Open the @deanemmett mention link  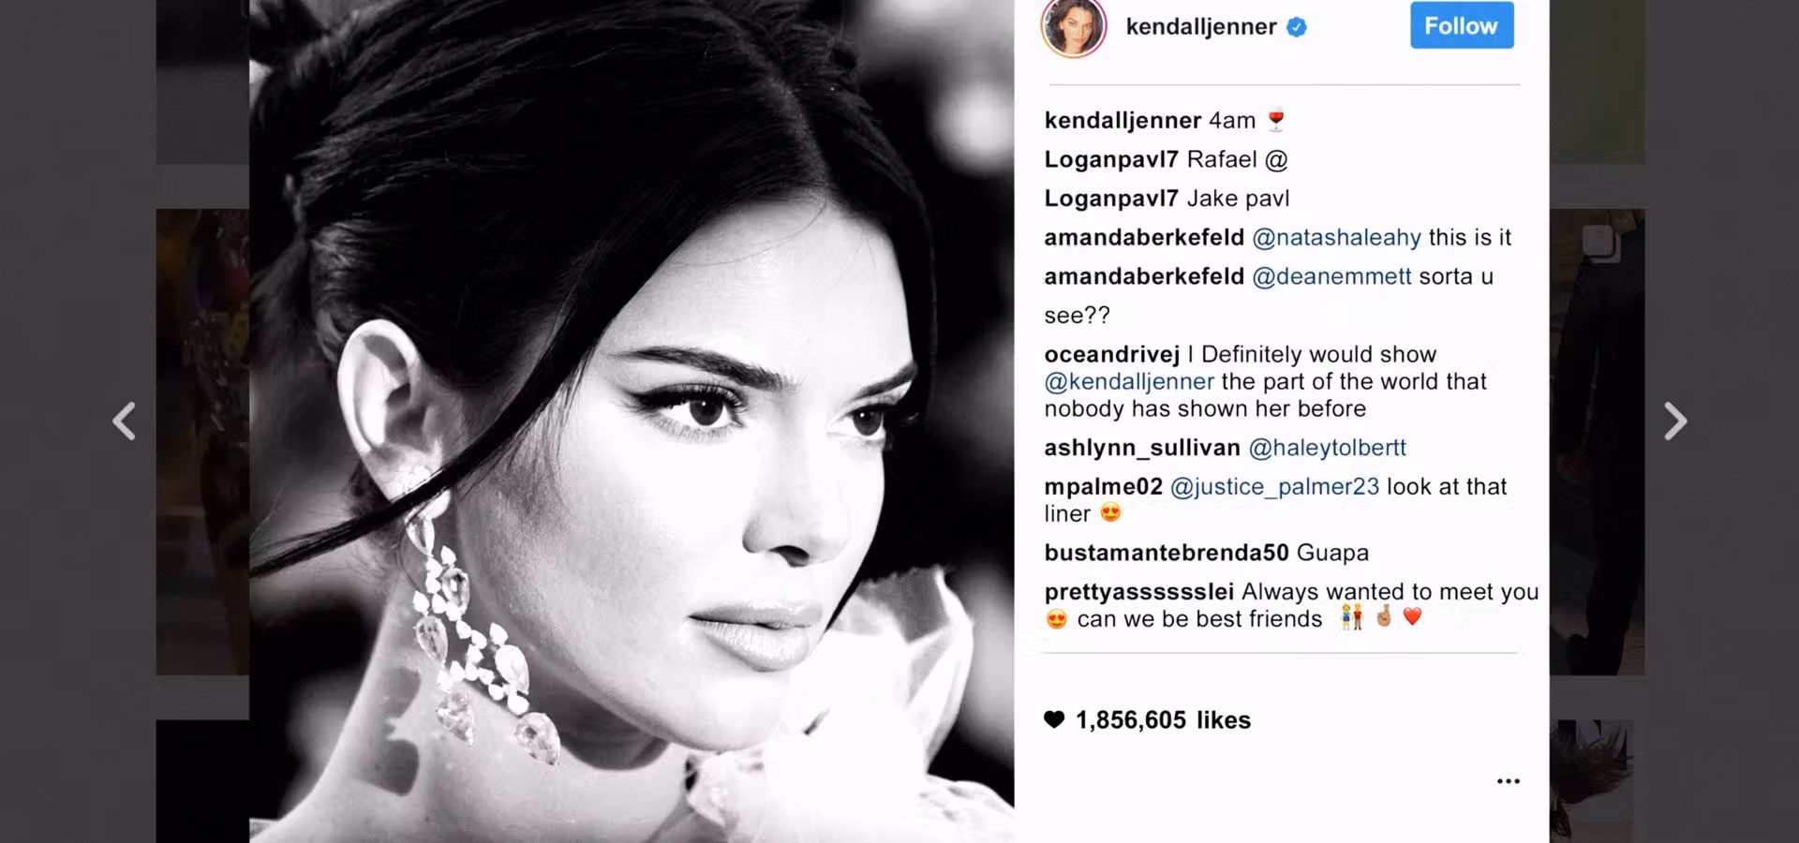pos(1331,276)
